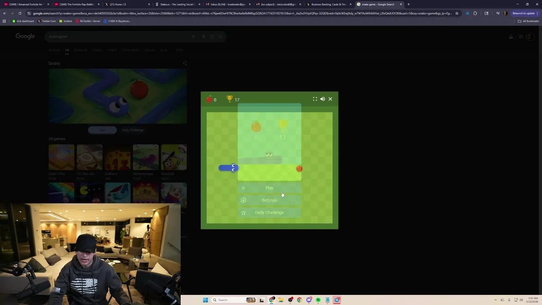Open the IRLToolkit - Server bookmark
This screenshot has width=542, height=305.
tap(88, 21)
